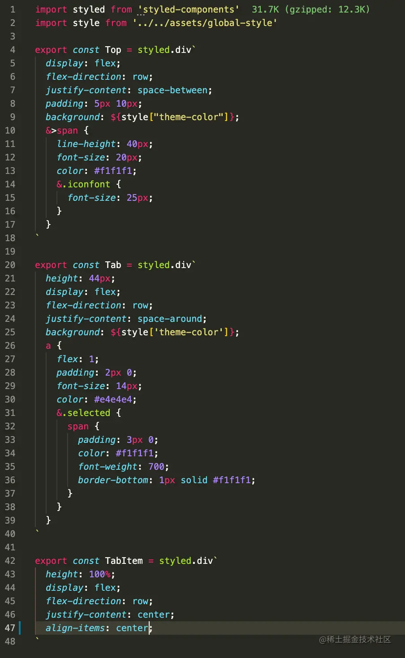Click line number 1 in the gutter
The height and width of the screenshot is (658, 405).
(x=13, y=9)
